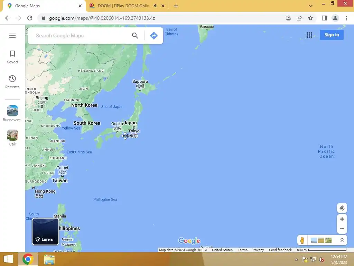
Task: Click the Tokyo city label
Action: 134,133
